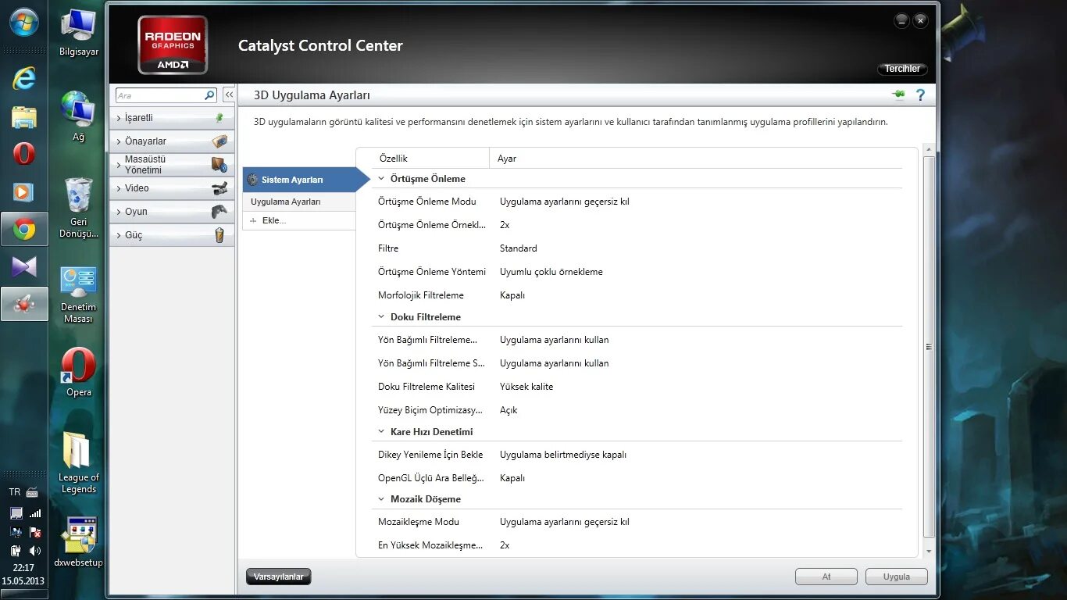Image resolution: width=1067 pixels, height=600 pixels.
Task: Launch Windows Media Player from the taskbar
Action: click(x=23, y=191)
